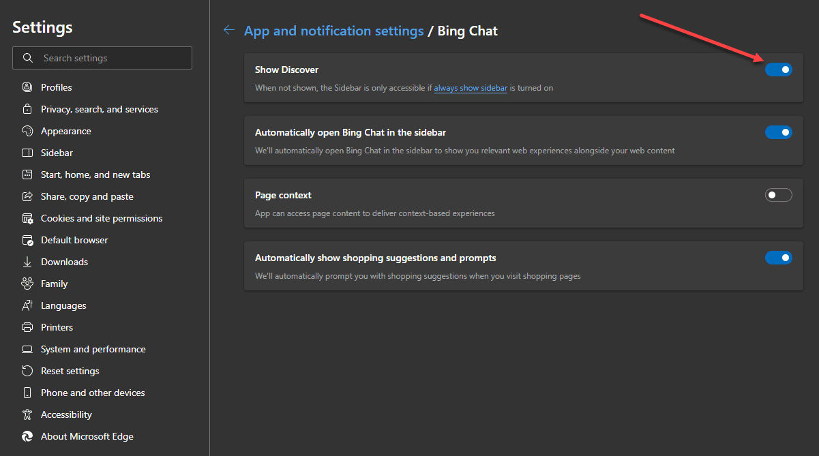Turn off the Show Discover toggle
This screenshot has height=456, width=819.
[778, 70]
